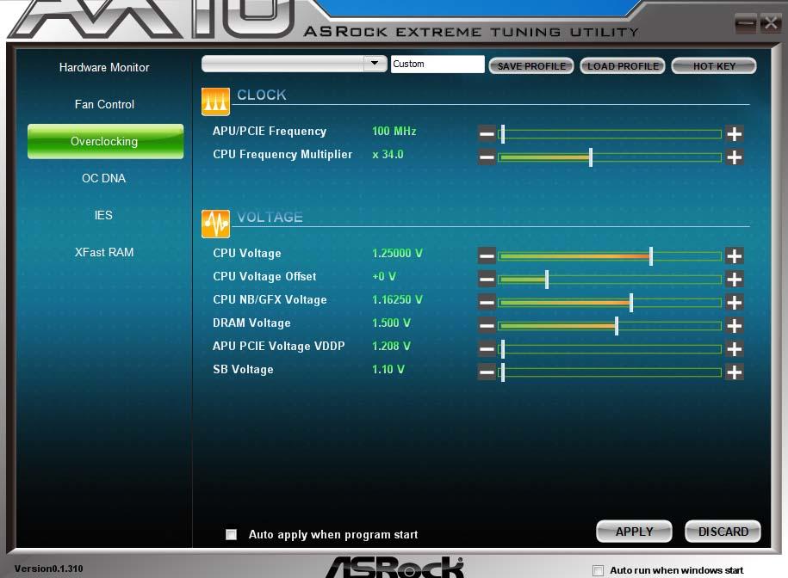Raise DRAM Voltage with plus icon

click(x=735, y=326)
